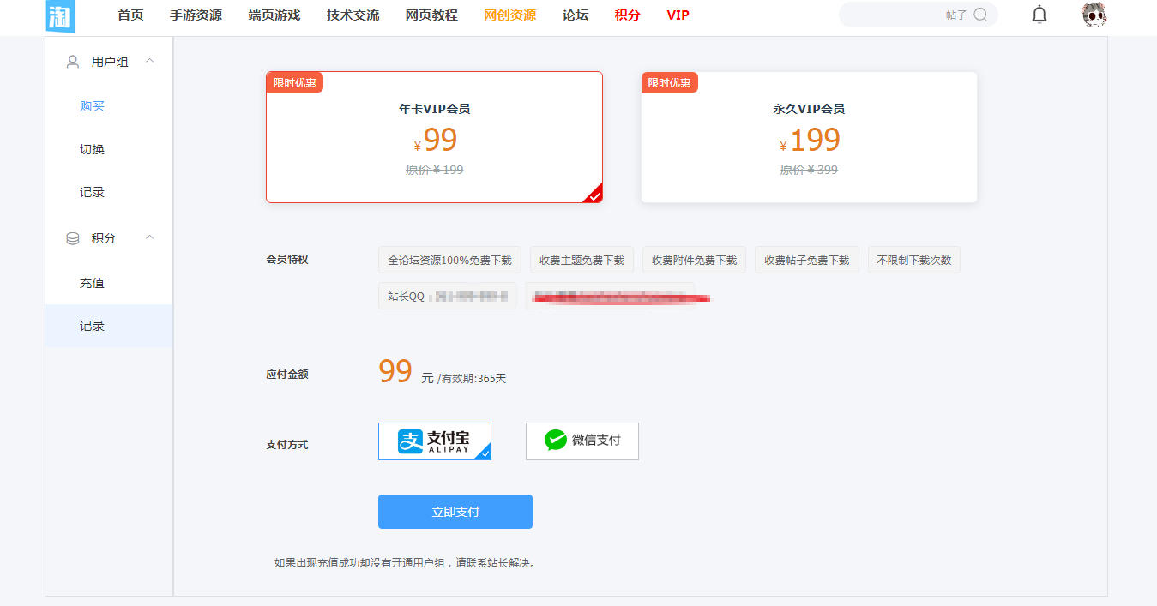This screenshot has width=1157, height=606.
Task: Open notifications via the bell icon
Action: click(1039, 15)
